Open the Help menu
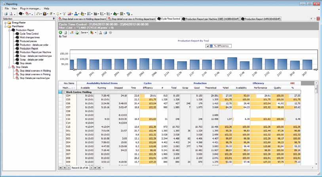Viewport: 322px width, 177px height. (46, 9)
